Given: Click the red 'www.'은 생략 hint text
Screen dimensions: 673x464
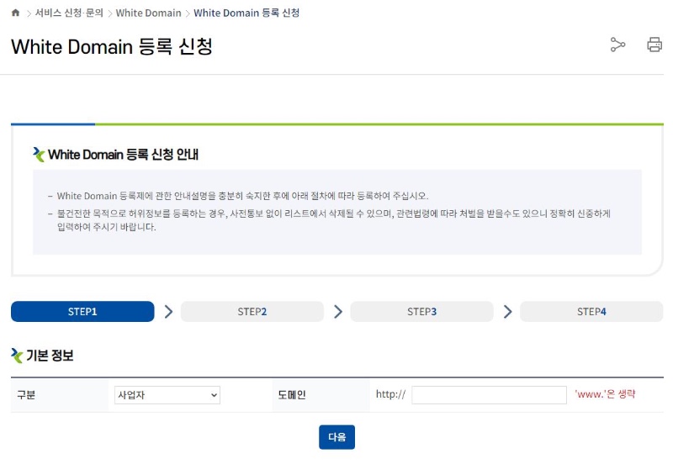Looking at the screenshot, I should coord(605,394).
